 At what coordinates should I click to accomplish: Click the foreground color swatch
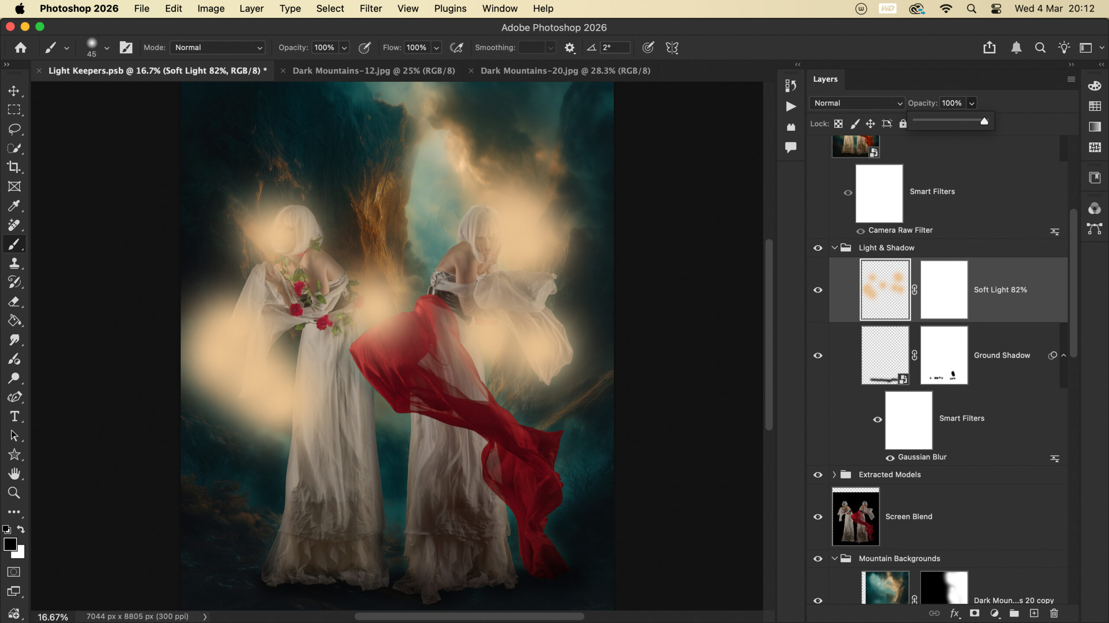point(10,544)
